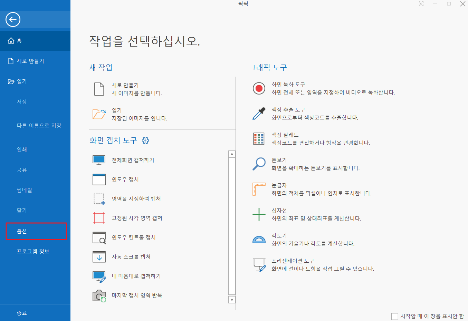Click the repeat last capture camera icon
The image size is (468, 321).
pyautogui.click(x=99, y=296)
